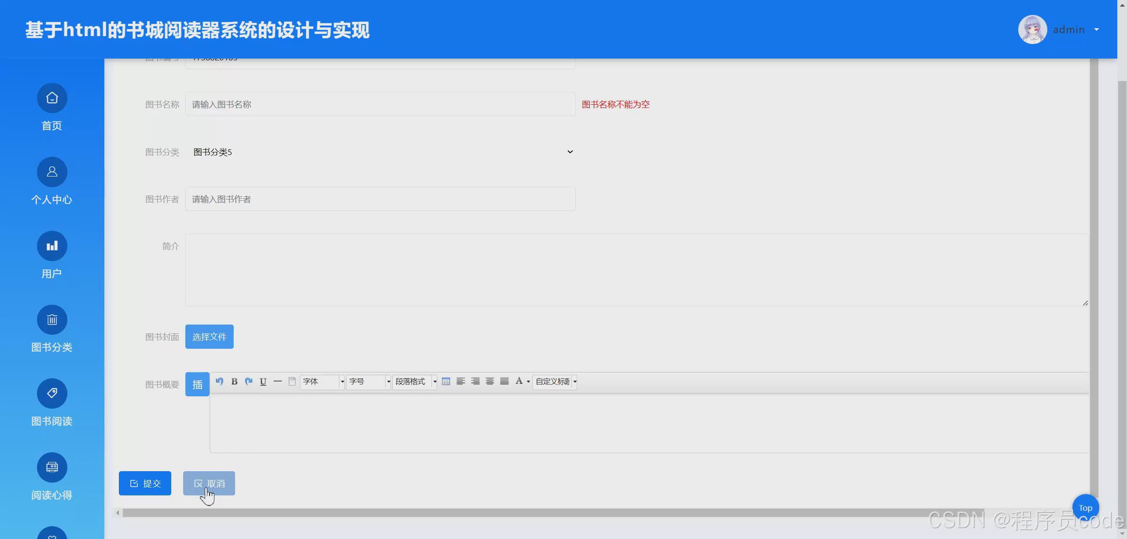The width and height of the screenshot is (1127, 539).
Task: Click 选择文件 to choose a cover file
Action: point(209,336)
